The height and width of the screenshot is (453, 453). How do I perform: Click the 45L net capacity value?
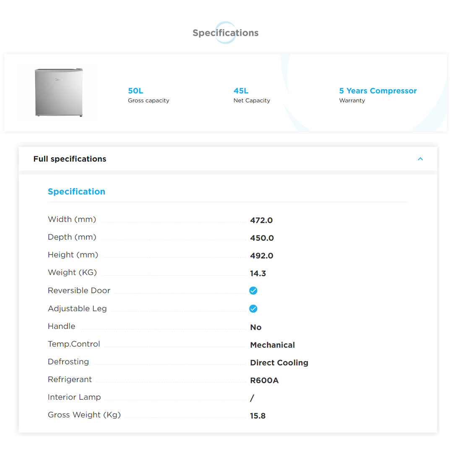point(241,91)
